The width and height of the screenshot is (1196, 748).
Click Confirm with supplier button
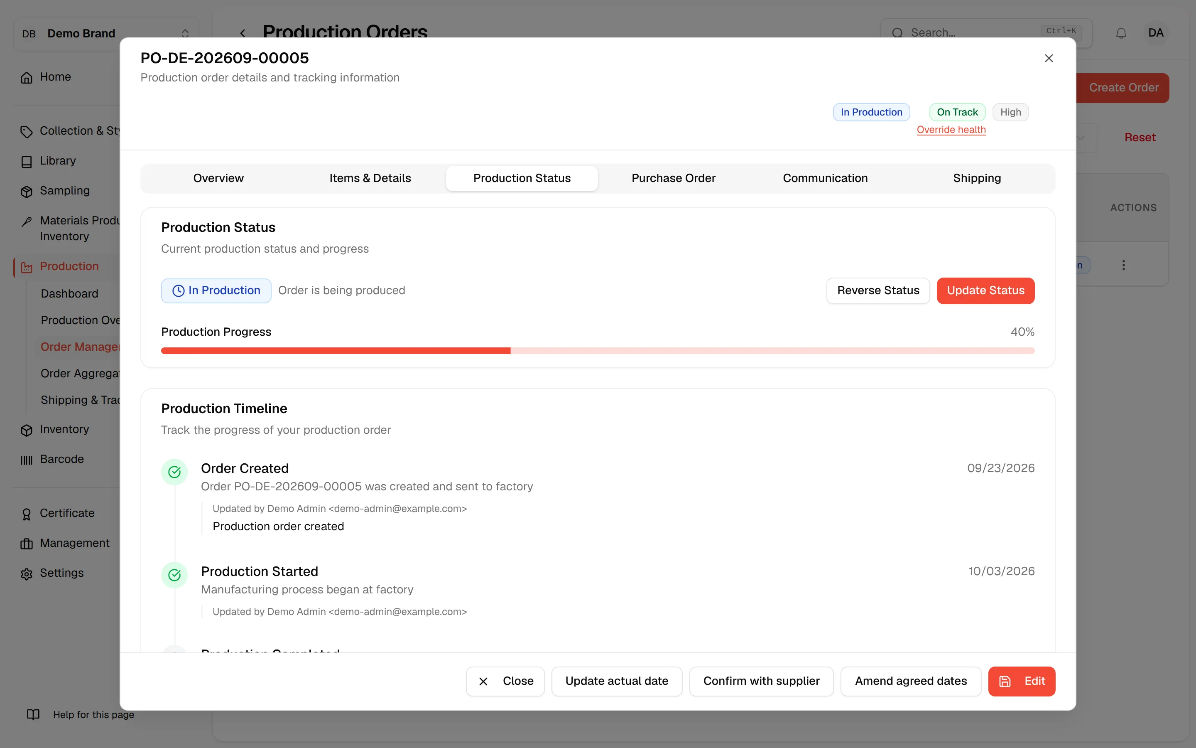761,681
